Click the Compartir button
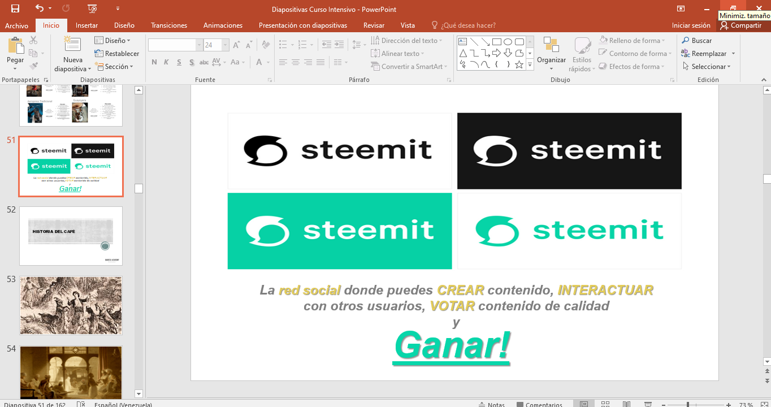Image resolution: width=771 pixels, height=407 pixels. (x=740, y=25)
